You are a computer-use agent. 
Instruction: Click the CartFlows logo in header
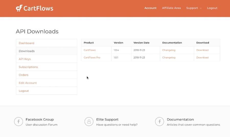point(34,8)
